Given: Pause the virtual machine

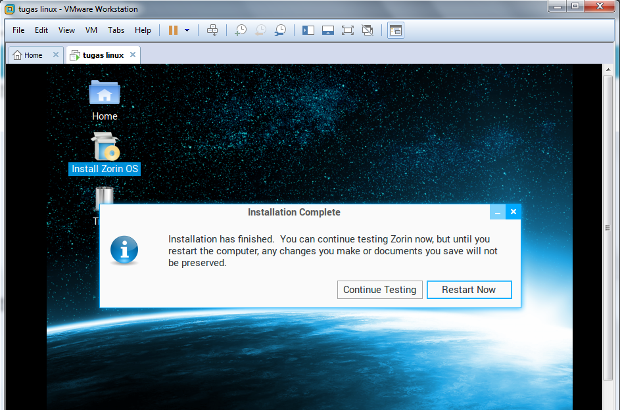Looking at the screenshot, I should (x=173, y=30).
